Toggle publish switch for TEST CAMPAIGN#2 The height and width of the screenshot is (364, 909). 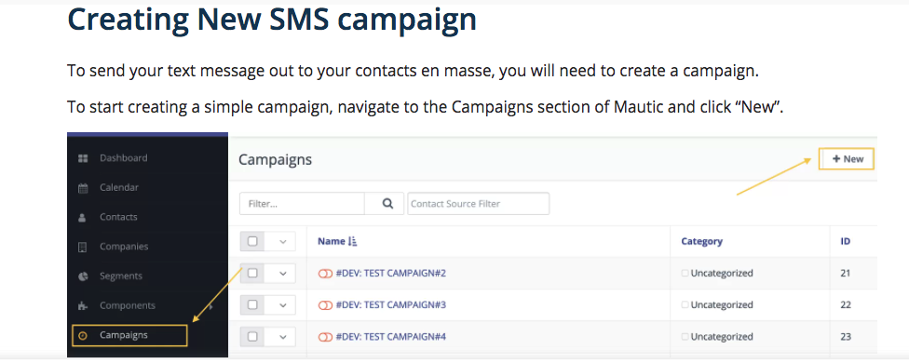click(325, 274)
